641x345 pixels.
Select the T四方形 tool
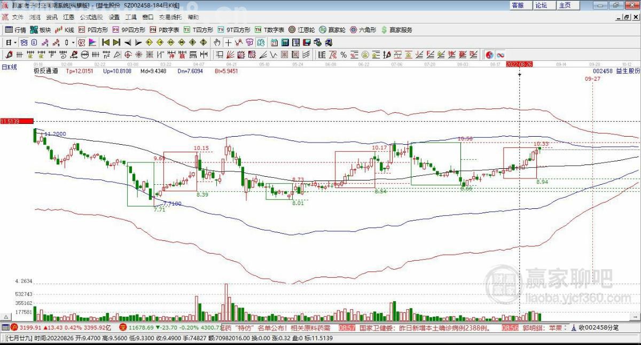[198, 30]
